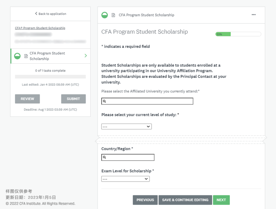The height and width of the screenshot is (209, 276).
Task: Click SAVE & CONTINUE EDITING button
Action: 185,200
